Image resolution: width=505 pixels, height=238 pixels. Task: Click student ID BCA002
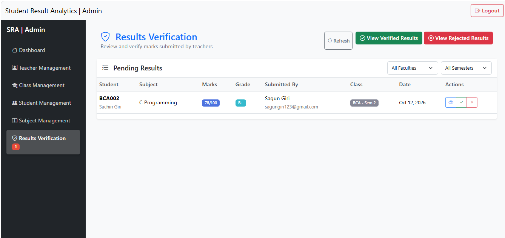pos(109,98)
